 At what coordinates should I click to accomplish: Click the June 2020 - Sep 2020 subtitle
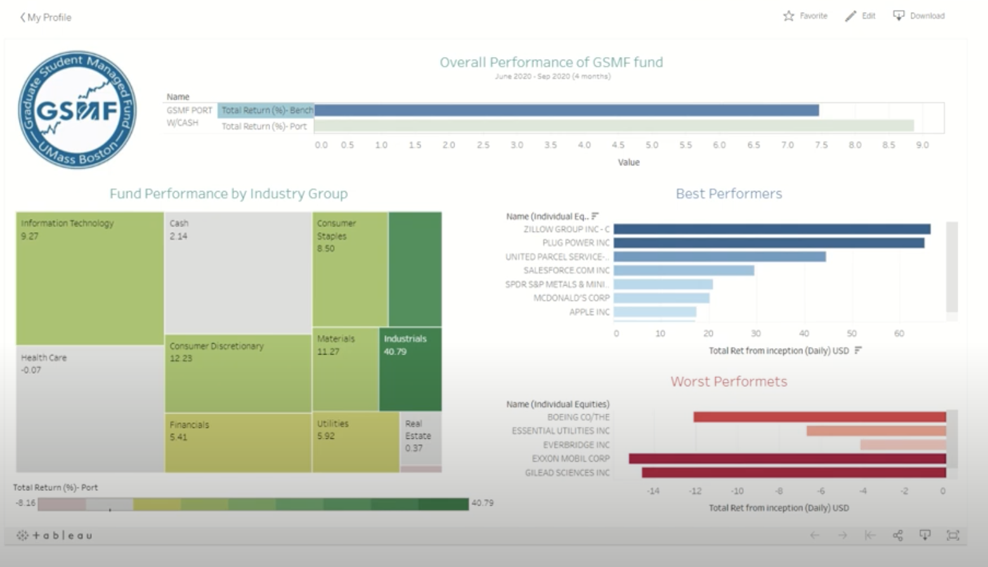(x=552, y=76)
